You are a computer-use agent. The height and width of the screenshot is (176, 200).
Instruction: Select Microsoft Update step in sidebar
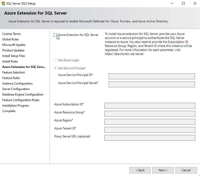[x=14, y=45]
